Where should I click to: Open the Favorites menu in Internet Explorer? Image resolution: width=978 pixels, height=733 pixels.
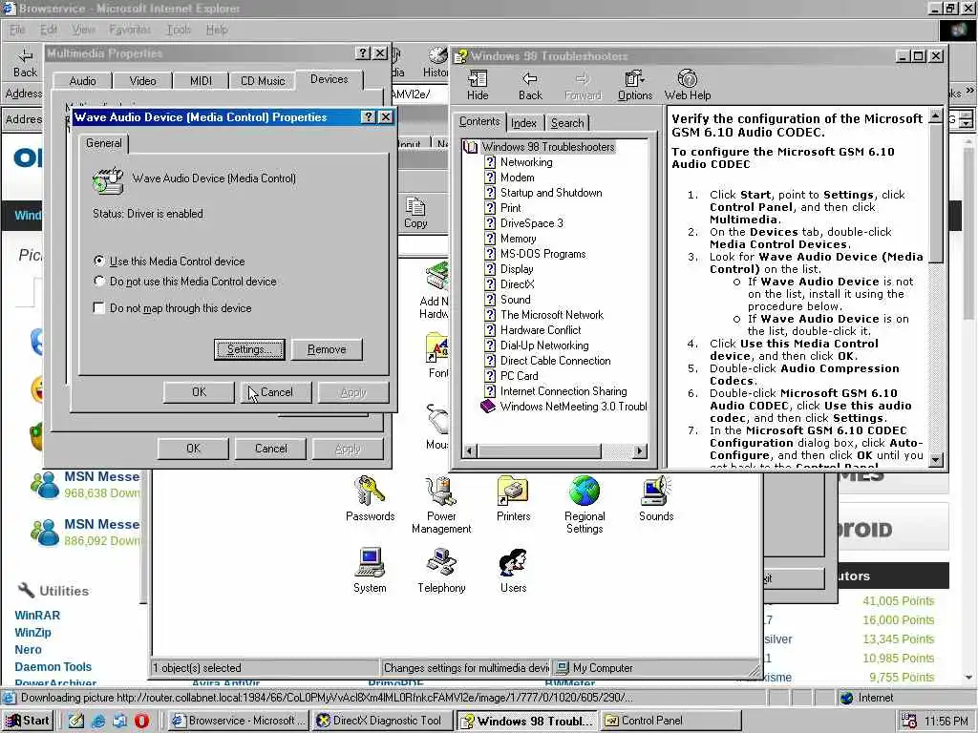pyautogui.click(x=130, y=30)
